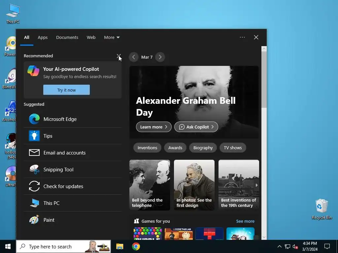This screenshot has width=338, height=253.
Task: Open the cow game thumbnail
Action: click(240, 234)
